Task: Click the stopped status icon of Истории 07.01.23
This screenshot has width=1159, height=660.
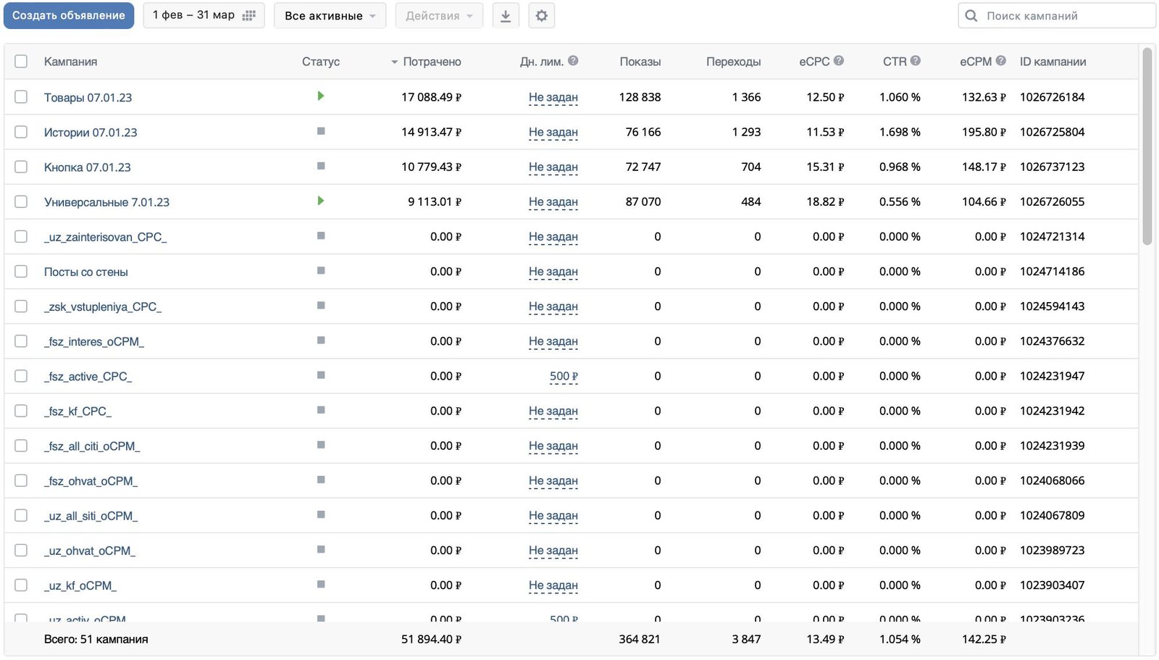Action: [x=321, y=131]
